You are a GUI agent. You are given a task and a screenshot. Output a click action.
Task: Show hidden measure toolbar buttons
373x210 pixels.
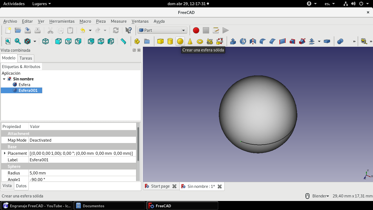pyautogui.click(x=371, y=41)
